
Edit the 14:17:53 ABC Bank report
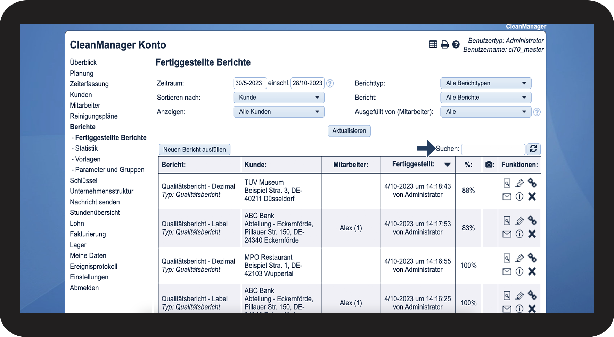pyautogui.click(x=519, y=220)
